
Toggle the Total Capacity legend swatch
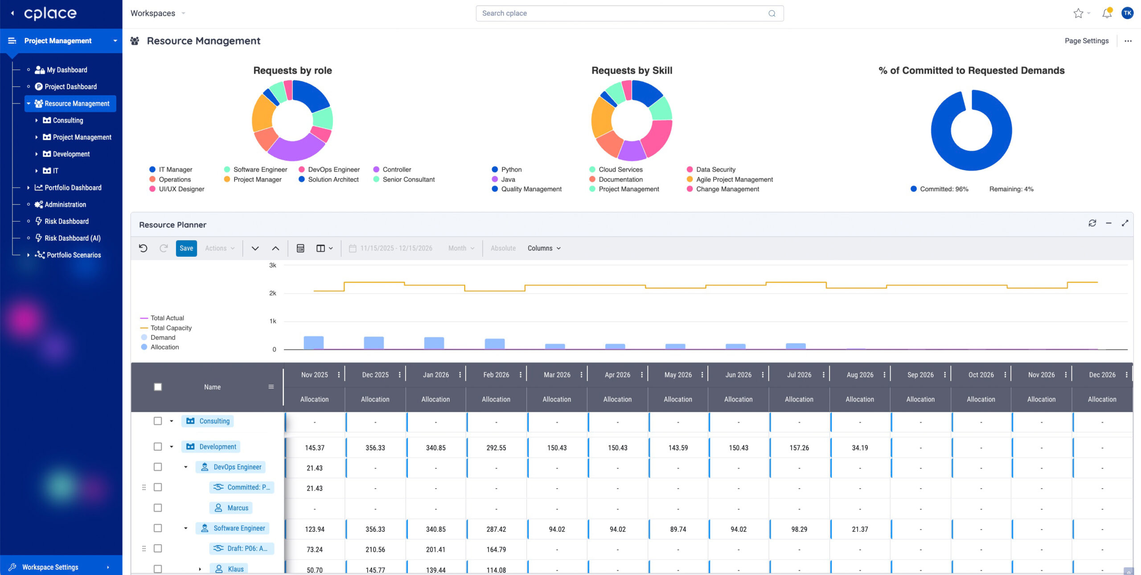coord(144,328)
